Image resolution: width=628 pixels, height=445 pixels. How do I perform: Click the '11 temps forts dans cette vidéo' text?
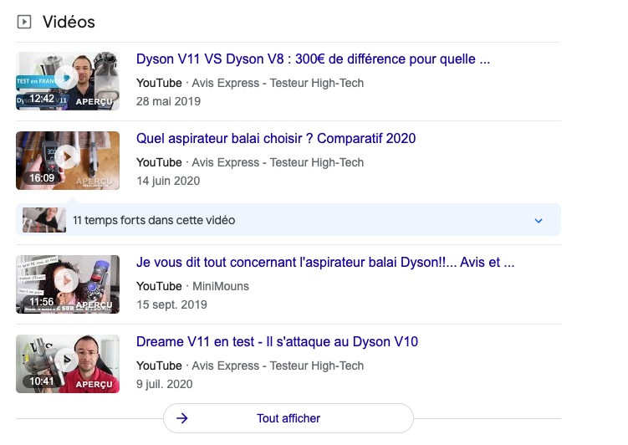pyautogui.click(x=154, y=220)
